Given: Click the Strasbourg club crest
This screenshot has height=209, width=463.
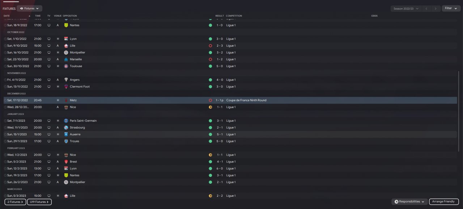Looking at the screenshot, I should tap(66, 127).
